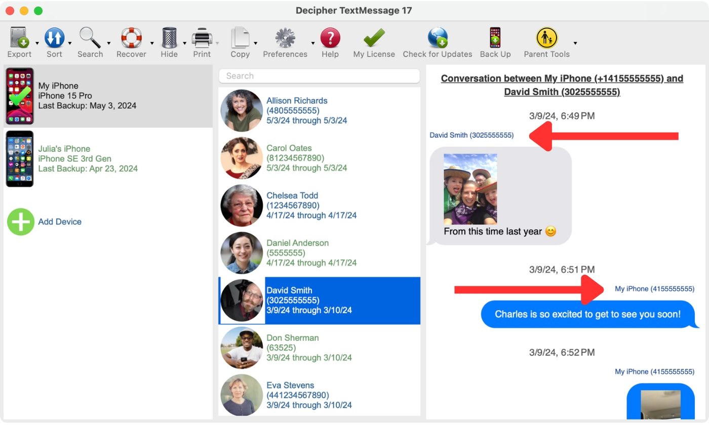The height and width of the screenshot is (425, 709).
Task: Click Check for Updates globe icon
Action: (438, 38)
